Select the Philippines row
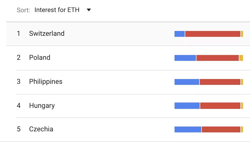Screen dimensions: 250x142 (x=46, y=82)
